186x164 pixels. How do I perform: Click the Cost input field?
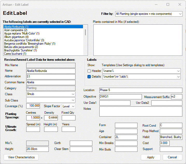tap(164, 143)
